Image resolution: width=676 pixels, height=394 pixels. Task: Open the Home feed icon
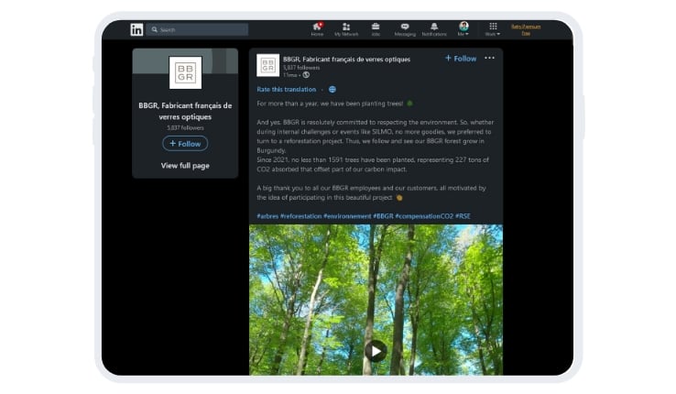click(x=317, y=29)
